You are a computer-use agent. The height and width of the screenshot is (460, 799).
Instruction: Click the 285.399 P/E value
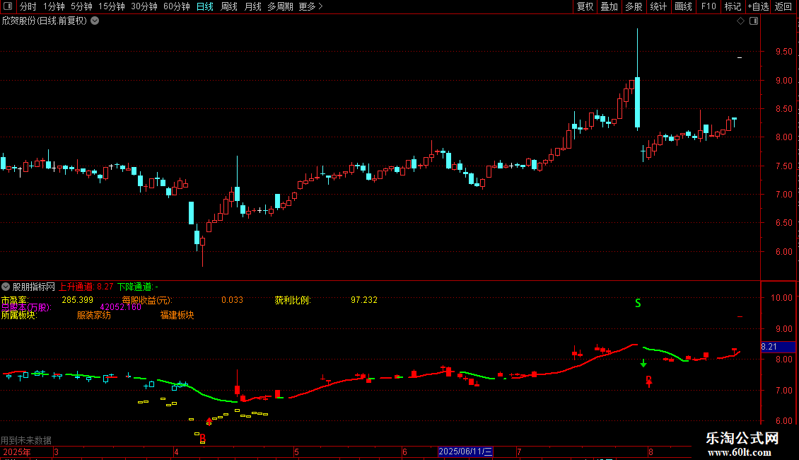(x=78, y=300)
